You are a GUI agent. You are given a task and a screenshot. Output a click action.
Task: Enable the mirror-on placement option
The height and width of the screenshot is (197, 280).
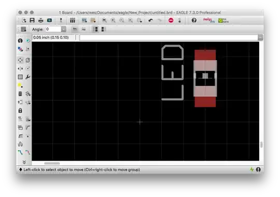(x=103, y=29)
